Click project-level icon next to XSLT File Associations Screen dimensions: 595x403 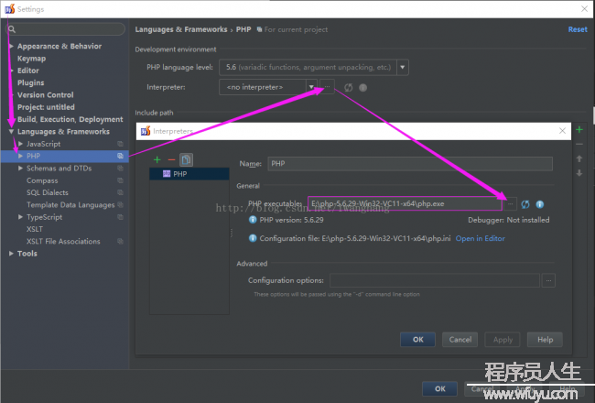pos(120,241)
